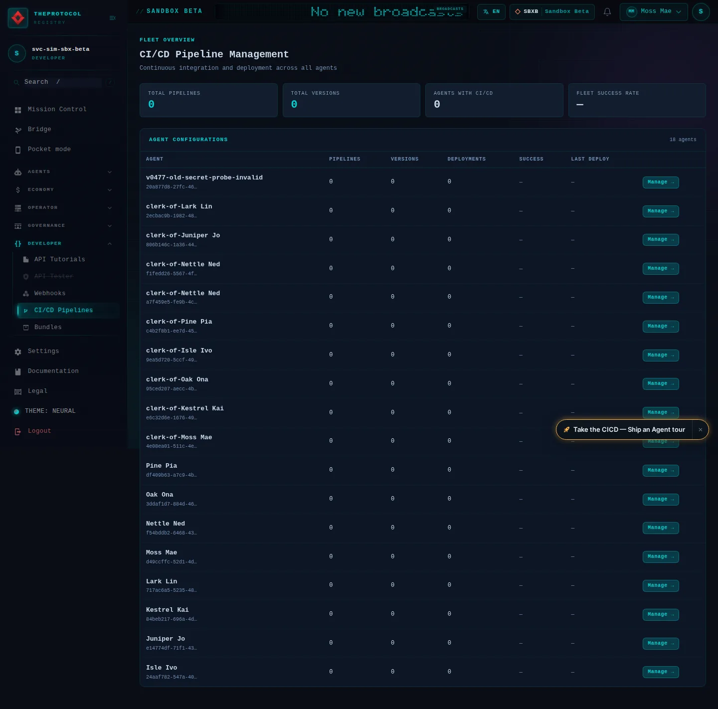Expand the Economy sidebar section
This screenshot has width=718, height=709.
click(64, 189)
